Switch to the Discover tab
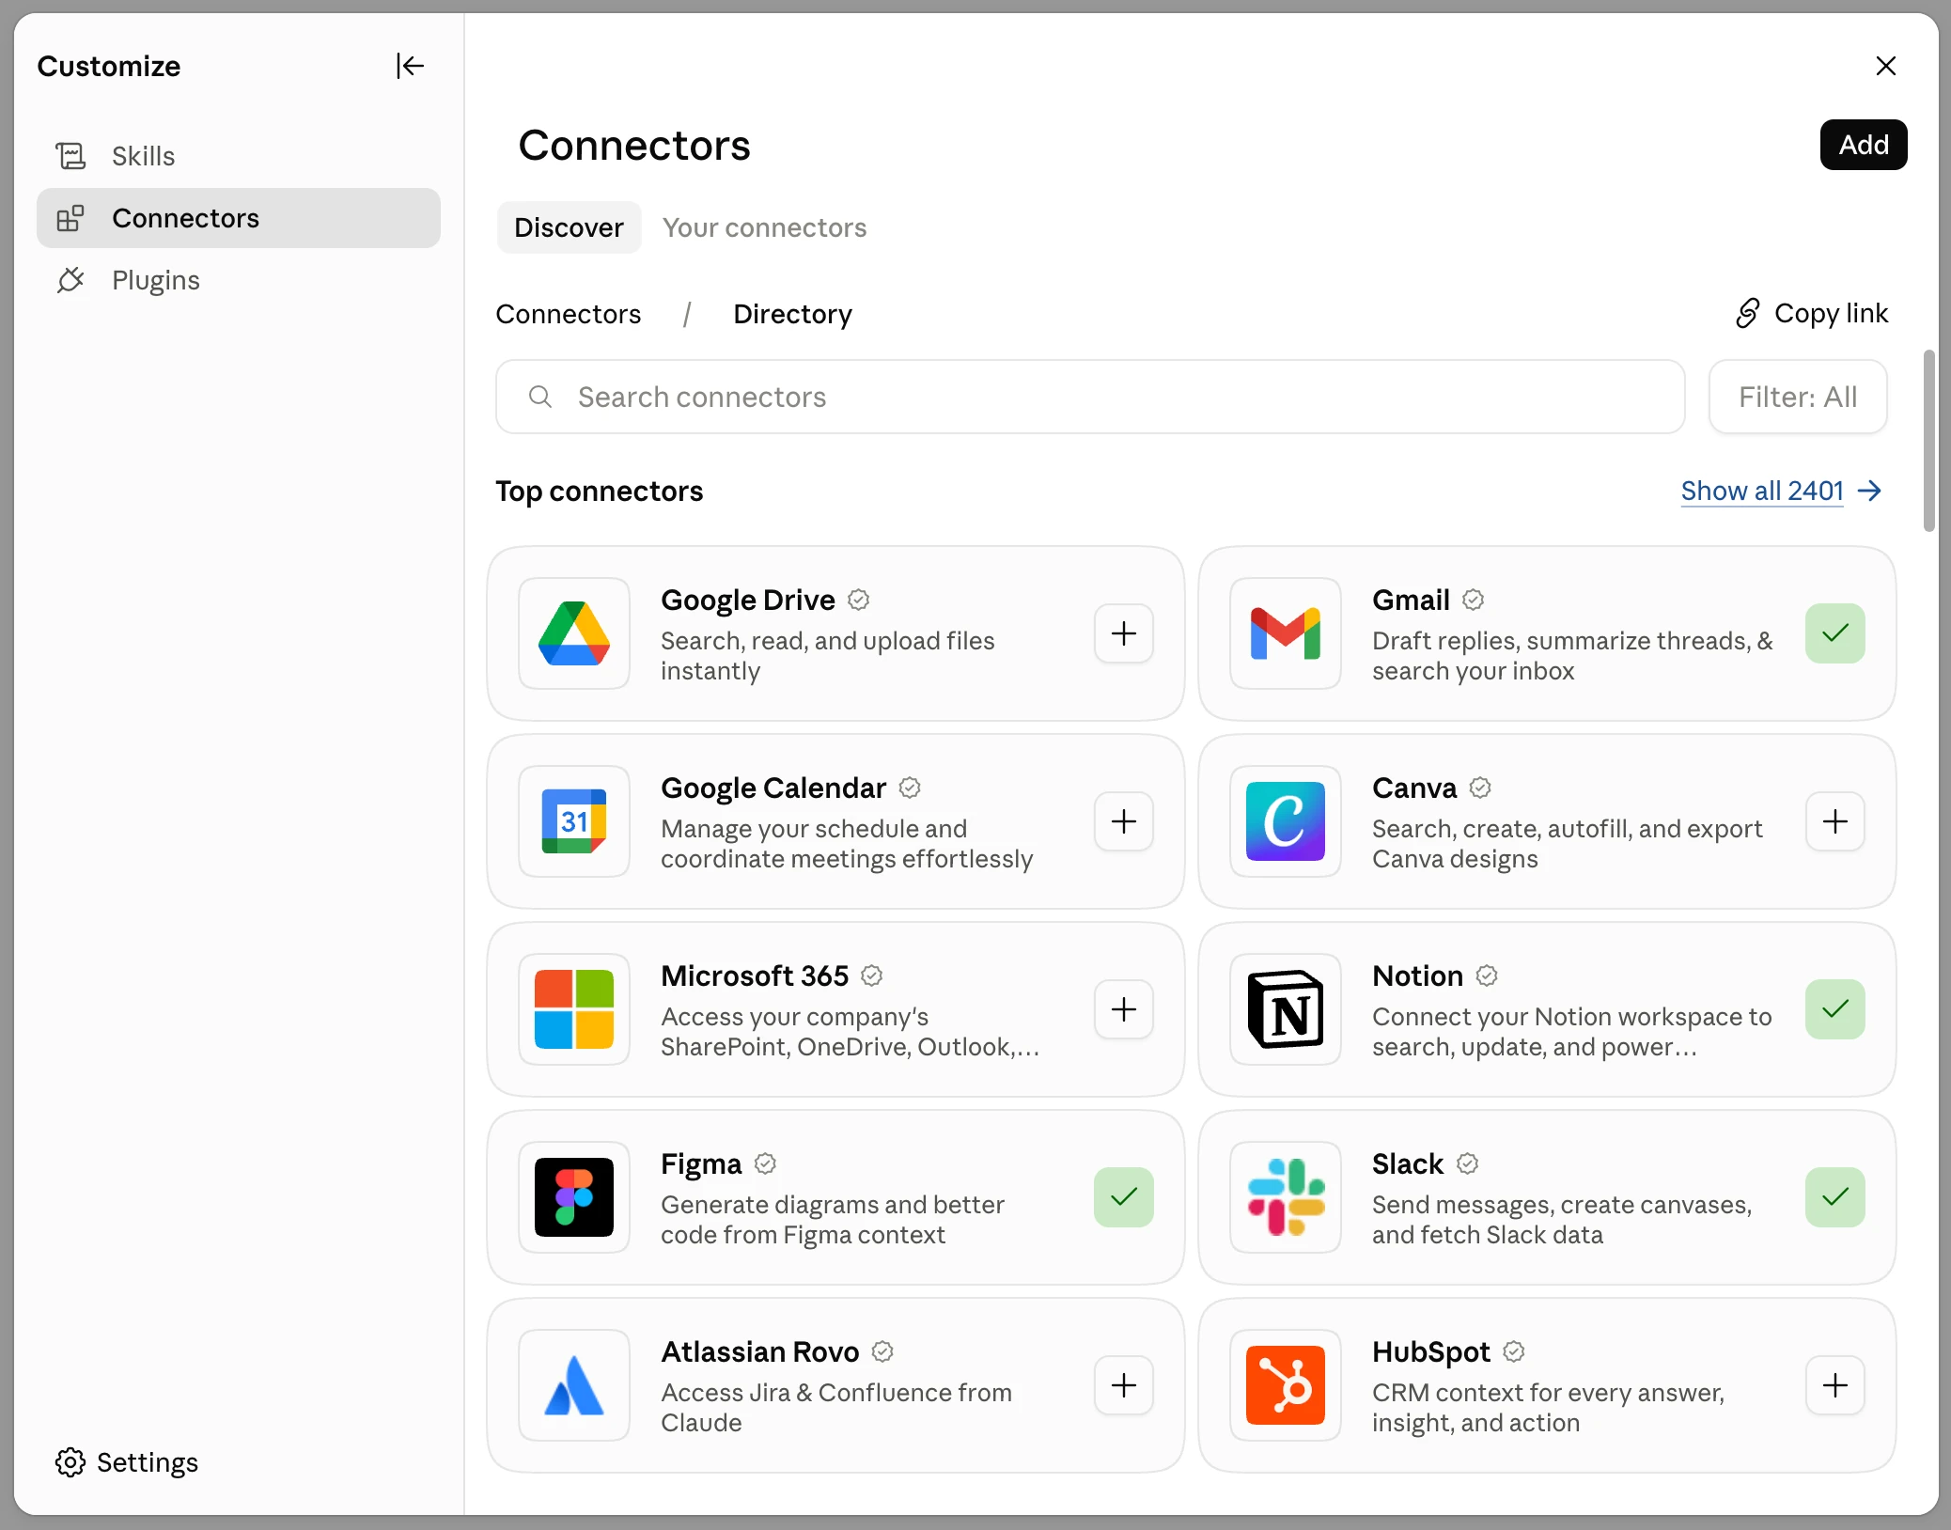Screen dimensions: 1951x1530 [569, 227]
